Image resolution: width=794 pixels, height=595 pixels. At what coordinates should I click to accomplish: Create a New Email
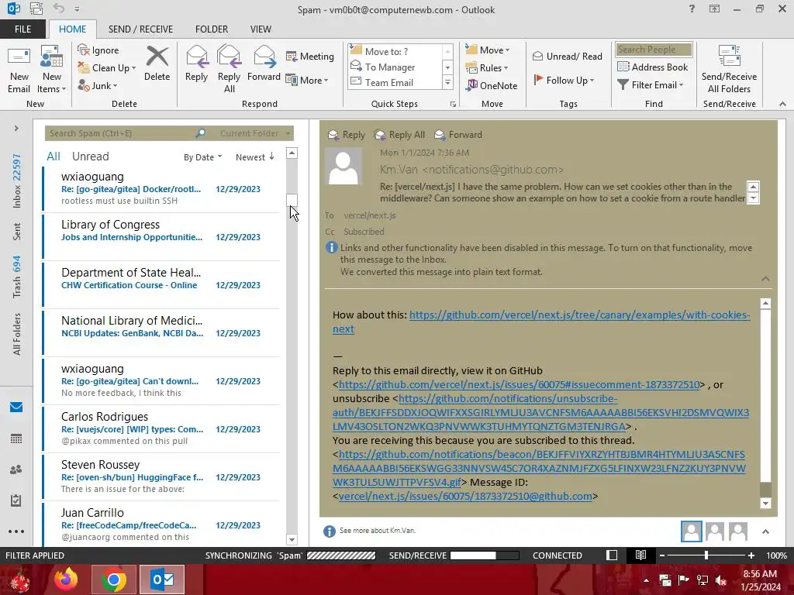pyautogui.click(x=19, y=70)
